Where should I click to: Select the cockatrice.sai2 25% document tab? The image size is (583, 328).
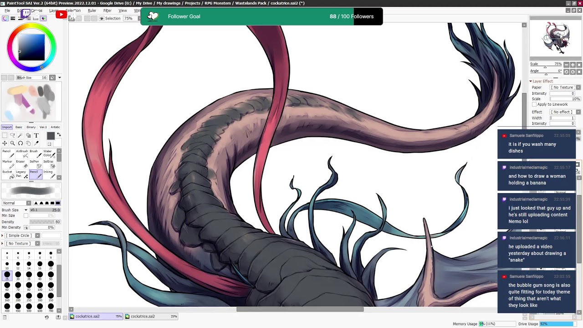click(152, 316)
